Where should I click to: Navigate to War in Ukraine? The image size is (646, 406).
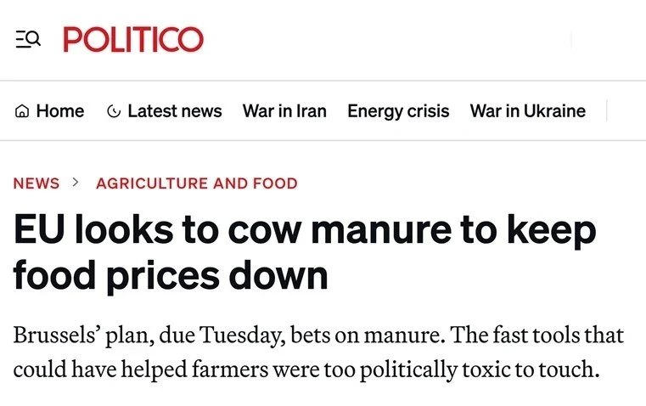tap(528, 111)
